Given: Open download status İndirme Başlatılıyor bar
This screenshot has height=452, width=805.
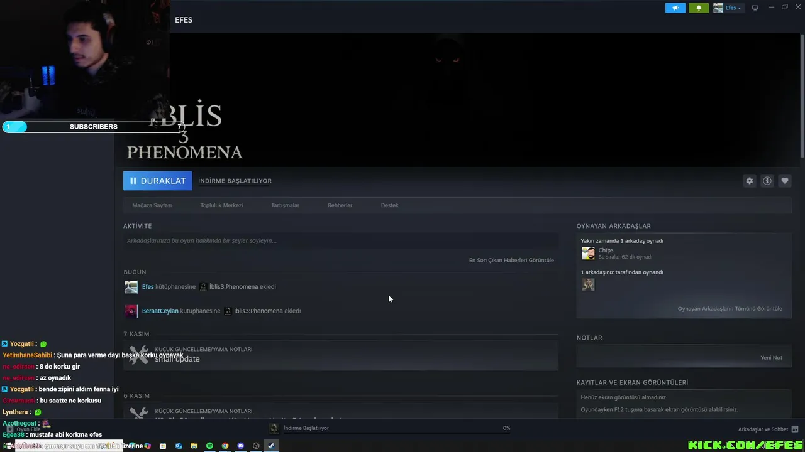Looking at the screenshot, I should tap(306, 428).
